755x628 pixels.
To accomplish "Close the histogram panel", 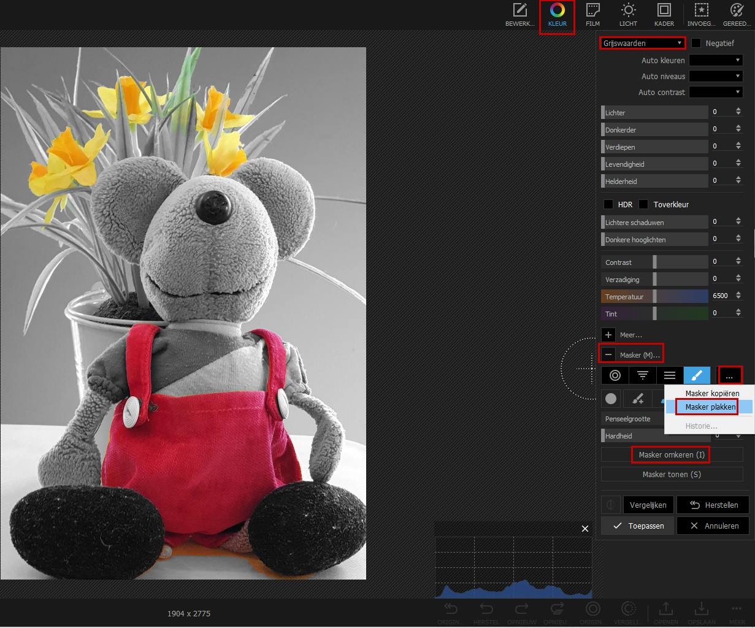I will [x=584, y=529].
